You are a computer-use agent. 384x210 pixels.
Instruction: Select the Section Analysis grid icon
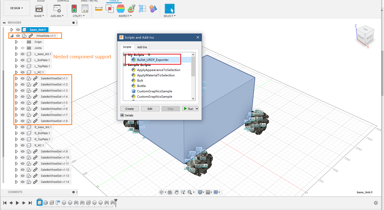tap(142, 9)
